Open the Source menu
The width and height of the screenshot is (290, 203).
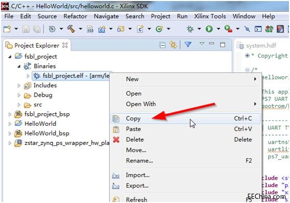pyautogui.click(x=47, y=16)
